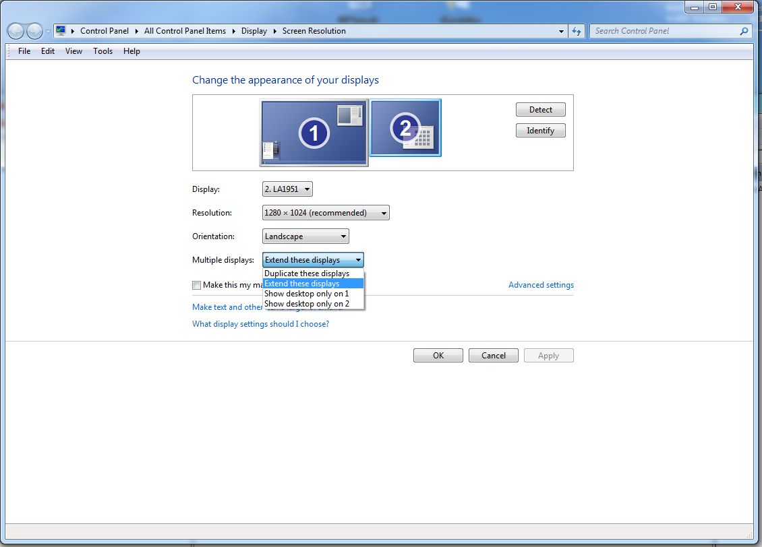Expand breadcrumb arrow after Control Panel
Viewport: 762px width, 547px height.
(137, 31)
